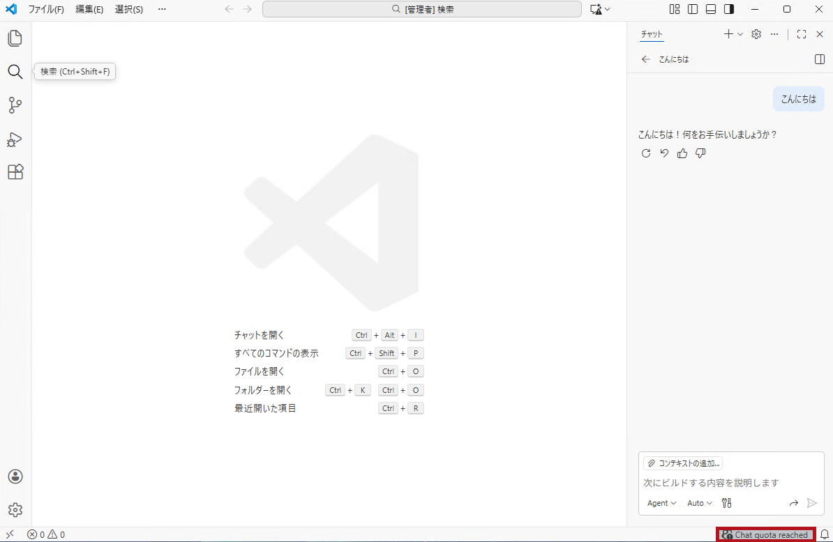Open the Source Control view
Viewport: 833px width, 542px height.
point(15,105)
